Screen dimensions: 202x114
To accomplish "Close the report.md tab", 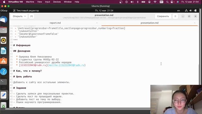I will 97,23.
